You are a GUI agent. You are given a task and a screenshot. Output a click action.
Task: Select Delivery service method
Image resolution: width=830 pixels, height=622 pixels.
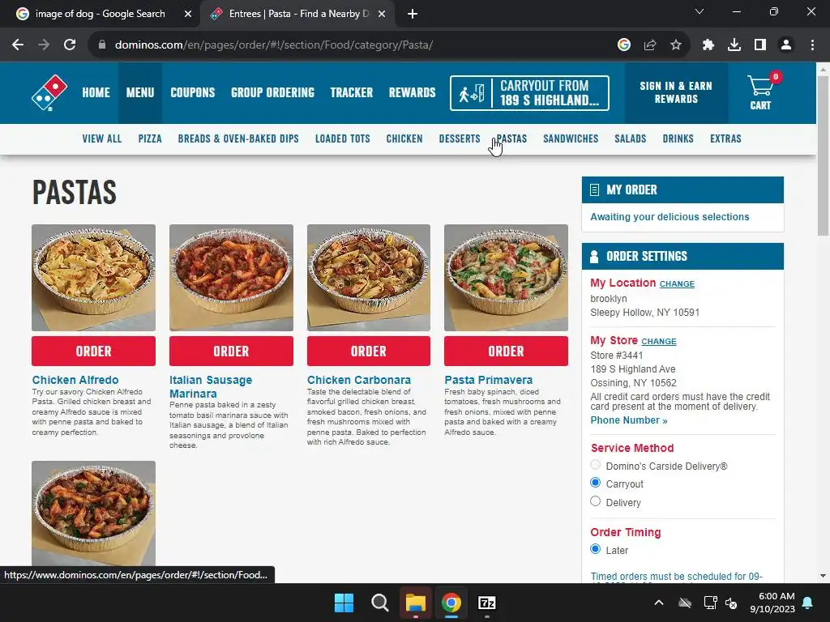596,501
